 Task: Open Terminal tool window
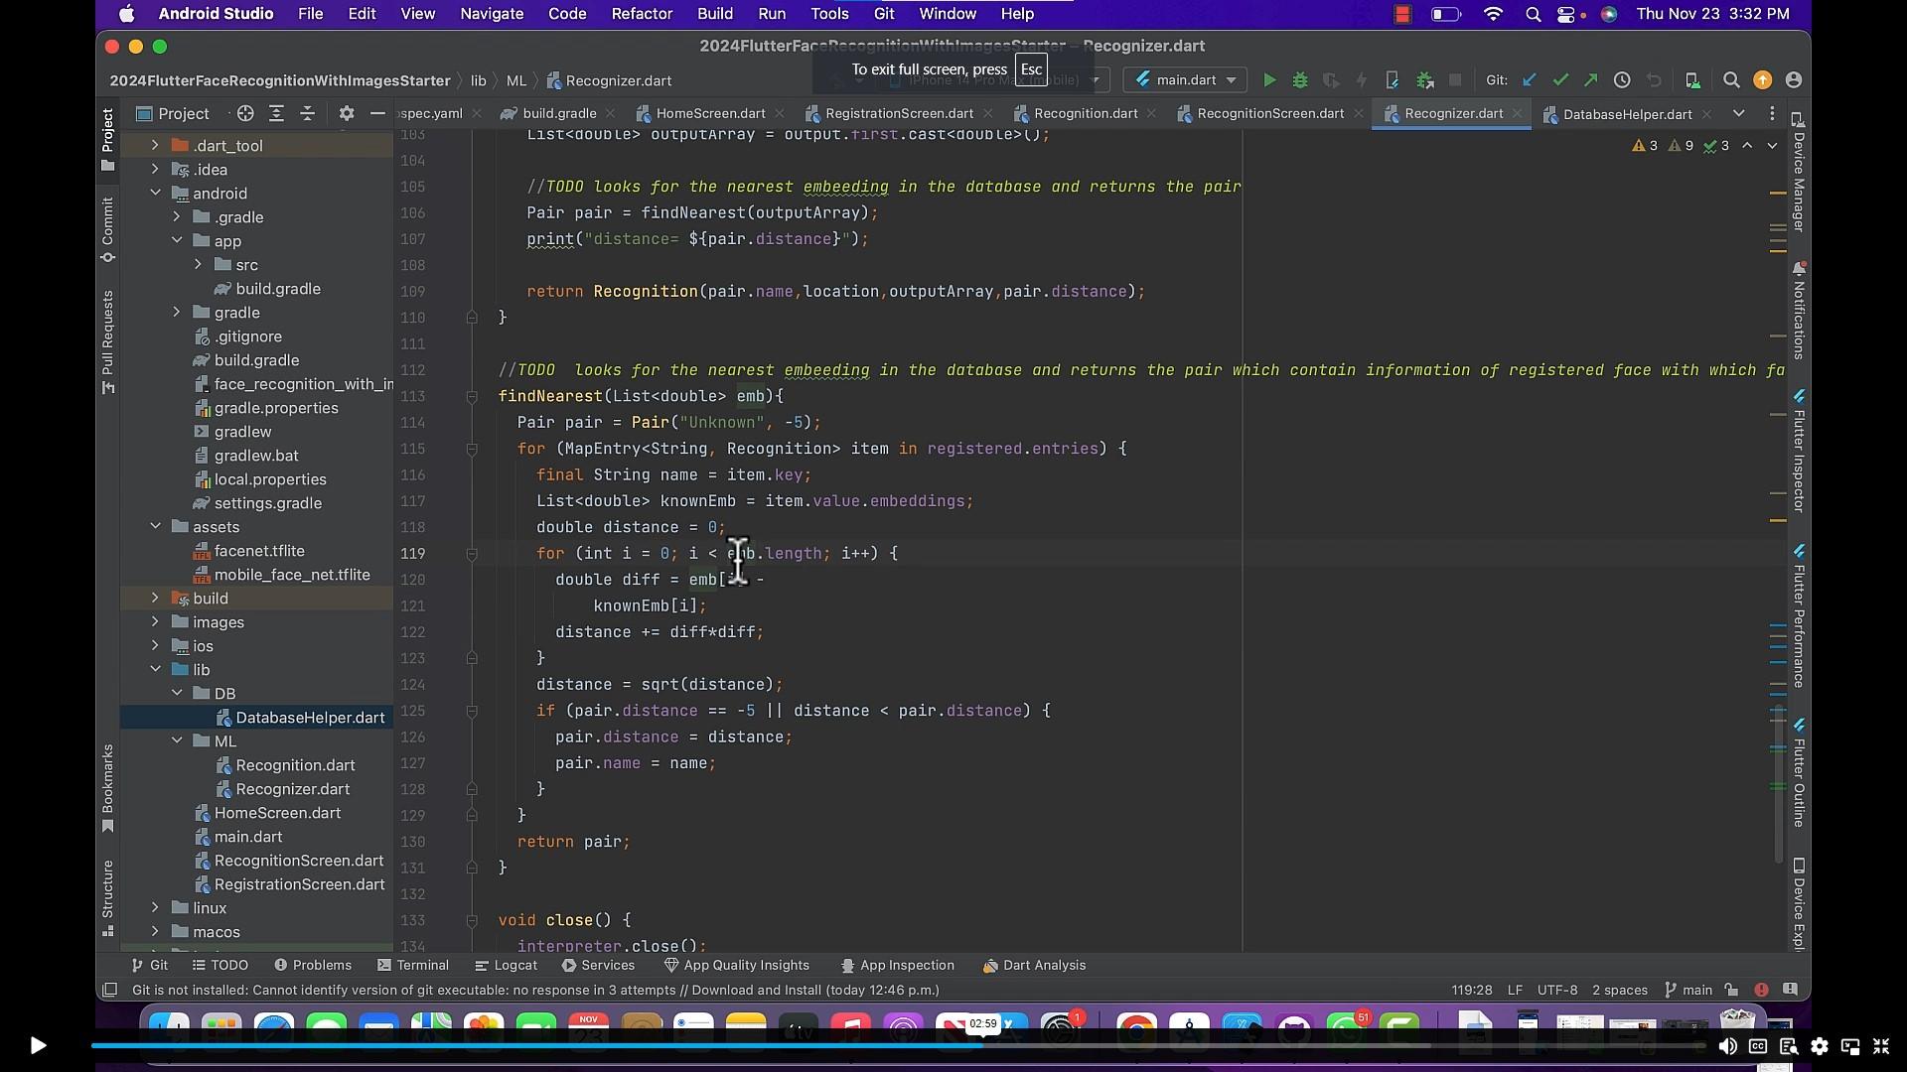coord(413,965)
